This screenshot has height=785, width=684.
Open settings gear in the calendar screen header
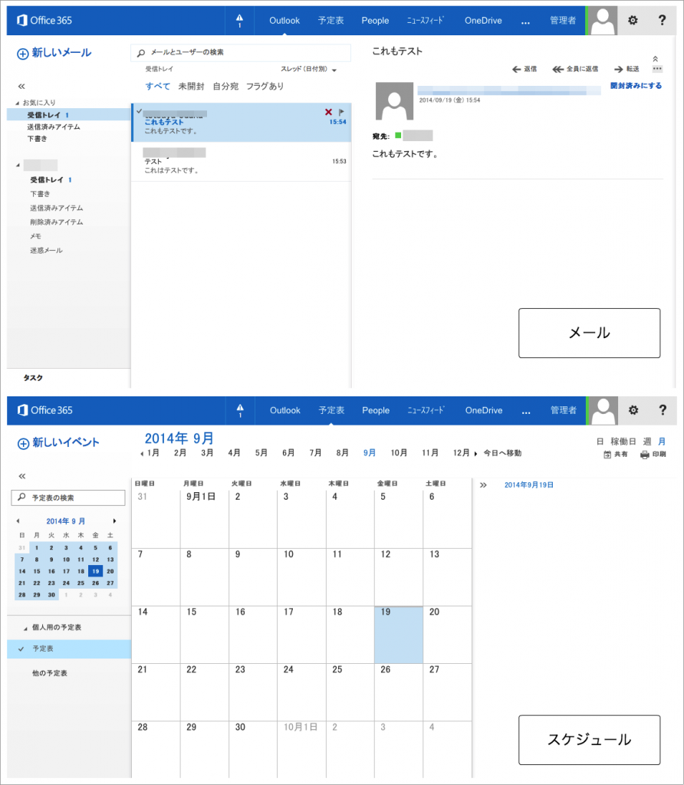633,411
